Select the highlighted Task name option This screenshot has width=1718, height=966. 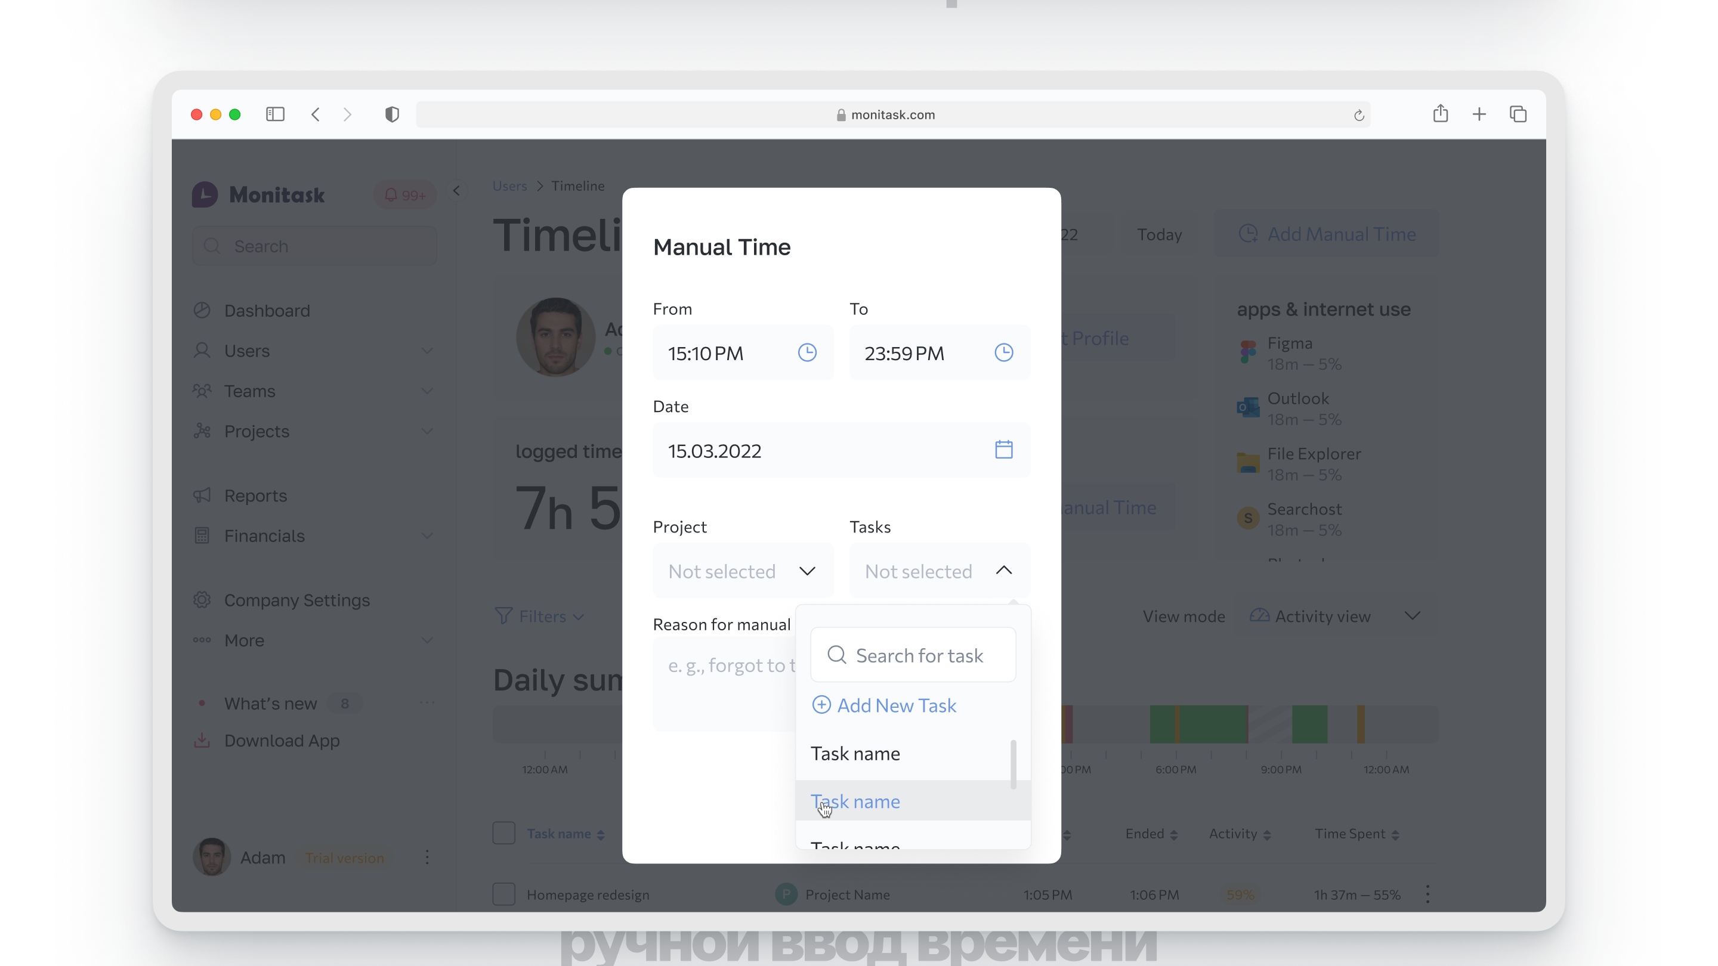click(x=855, y=801)
